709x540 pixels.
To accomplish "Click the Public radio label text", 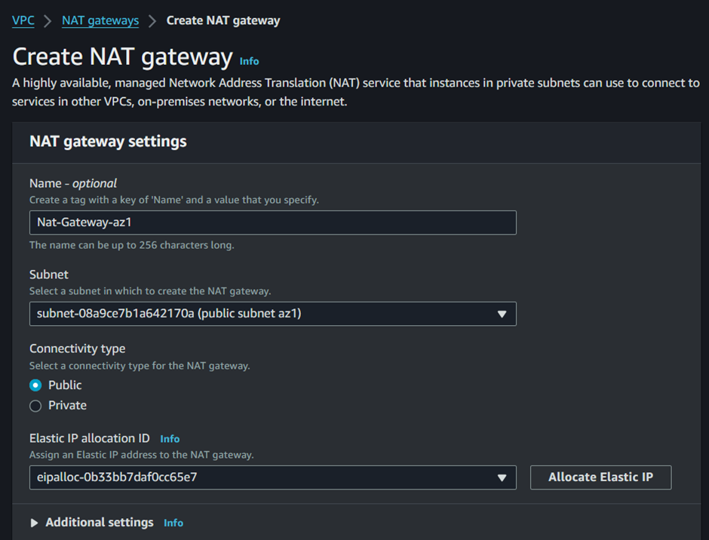I will [x=65, y=385].
